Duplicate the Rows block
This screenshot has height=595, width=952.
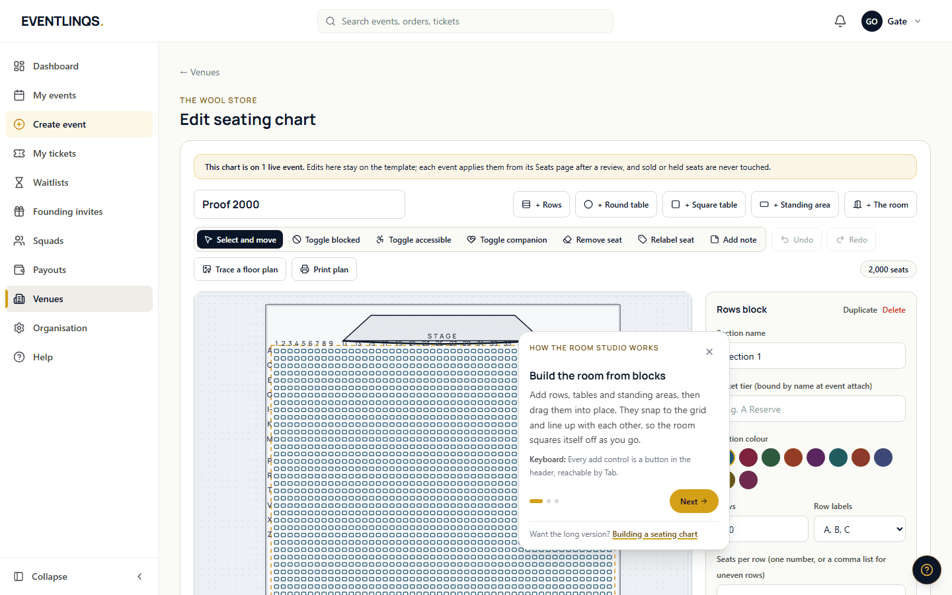tap(860, 309)
